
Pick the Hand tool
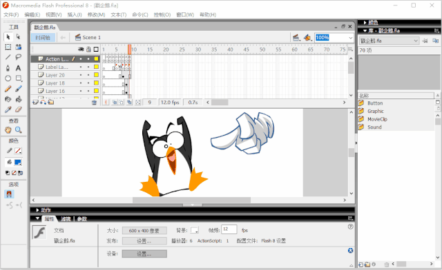pos(8,130)
